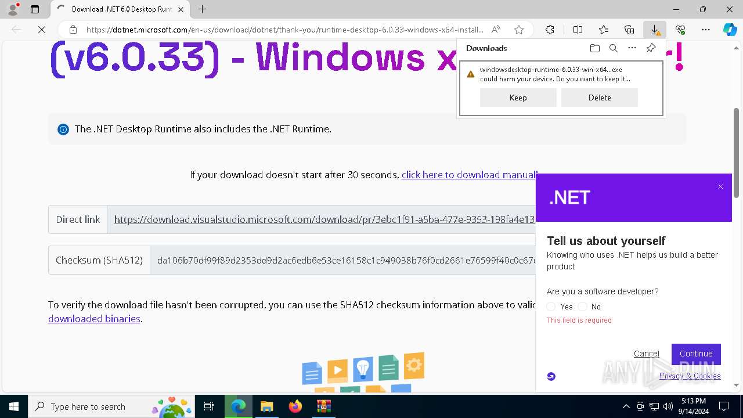Viewport: 743px width, 418px height.
Task: Keep the downloaded runtime file
Action: coord(518,98)
